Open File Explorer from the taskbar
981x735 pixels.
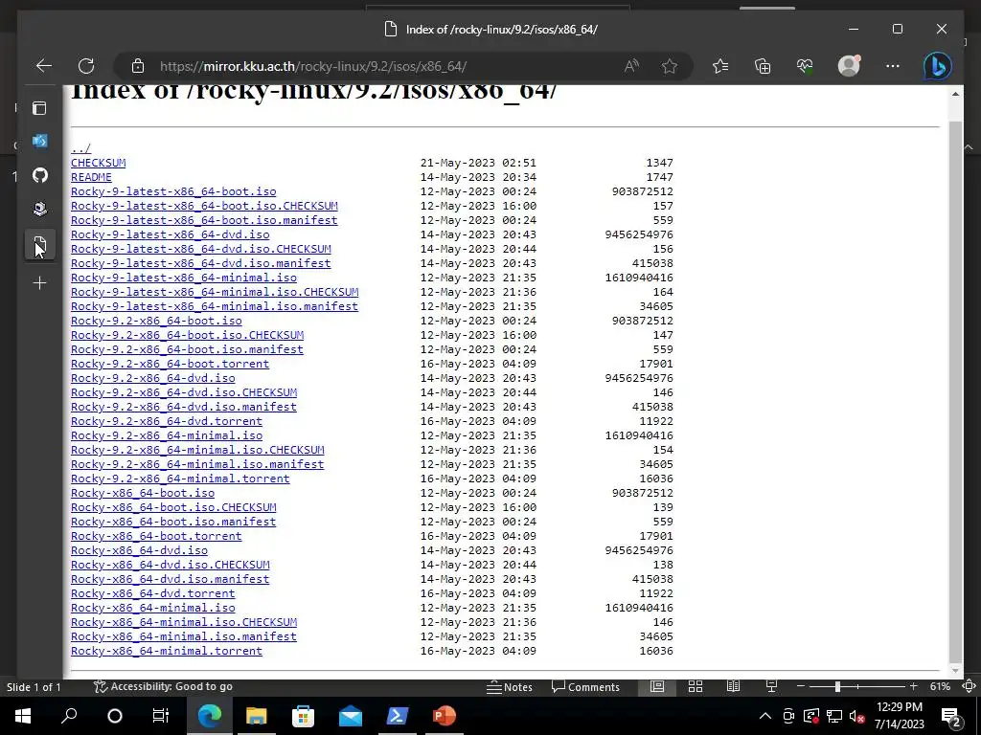pos(256,716)
